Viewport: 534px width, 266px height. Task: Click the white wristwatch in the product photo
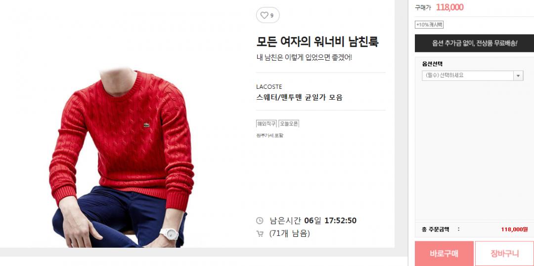click(x=169, y=234)
